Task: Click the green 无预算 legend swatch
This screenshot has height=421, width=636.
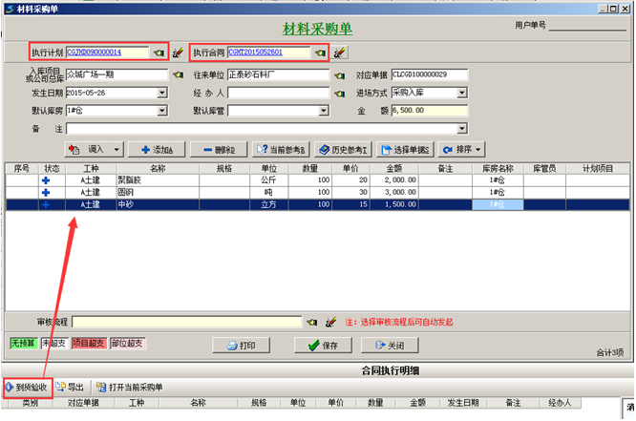Action: point(20,344)
